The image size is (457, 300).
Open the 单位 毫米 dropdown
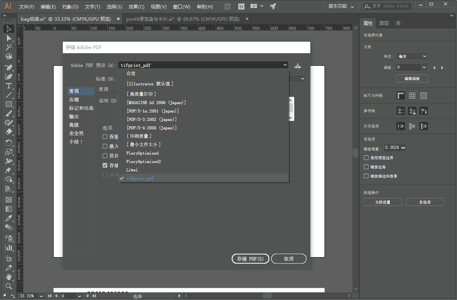pyautogui.click(x=412, y=56)
